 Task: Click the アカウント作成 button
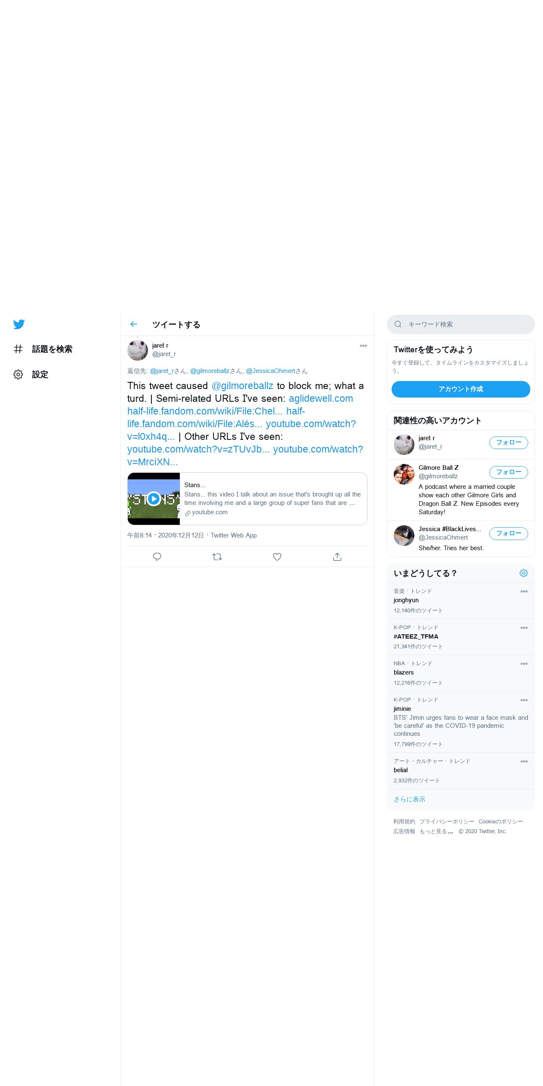pos(461,389)
